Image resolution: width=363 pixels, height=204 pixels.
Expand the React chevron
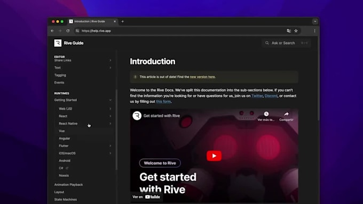110,116
